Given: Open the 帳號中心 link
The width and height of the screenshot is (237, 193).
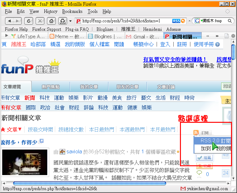Looking at the screenshot, I should point(143,44).
